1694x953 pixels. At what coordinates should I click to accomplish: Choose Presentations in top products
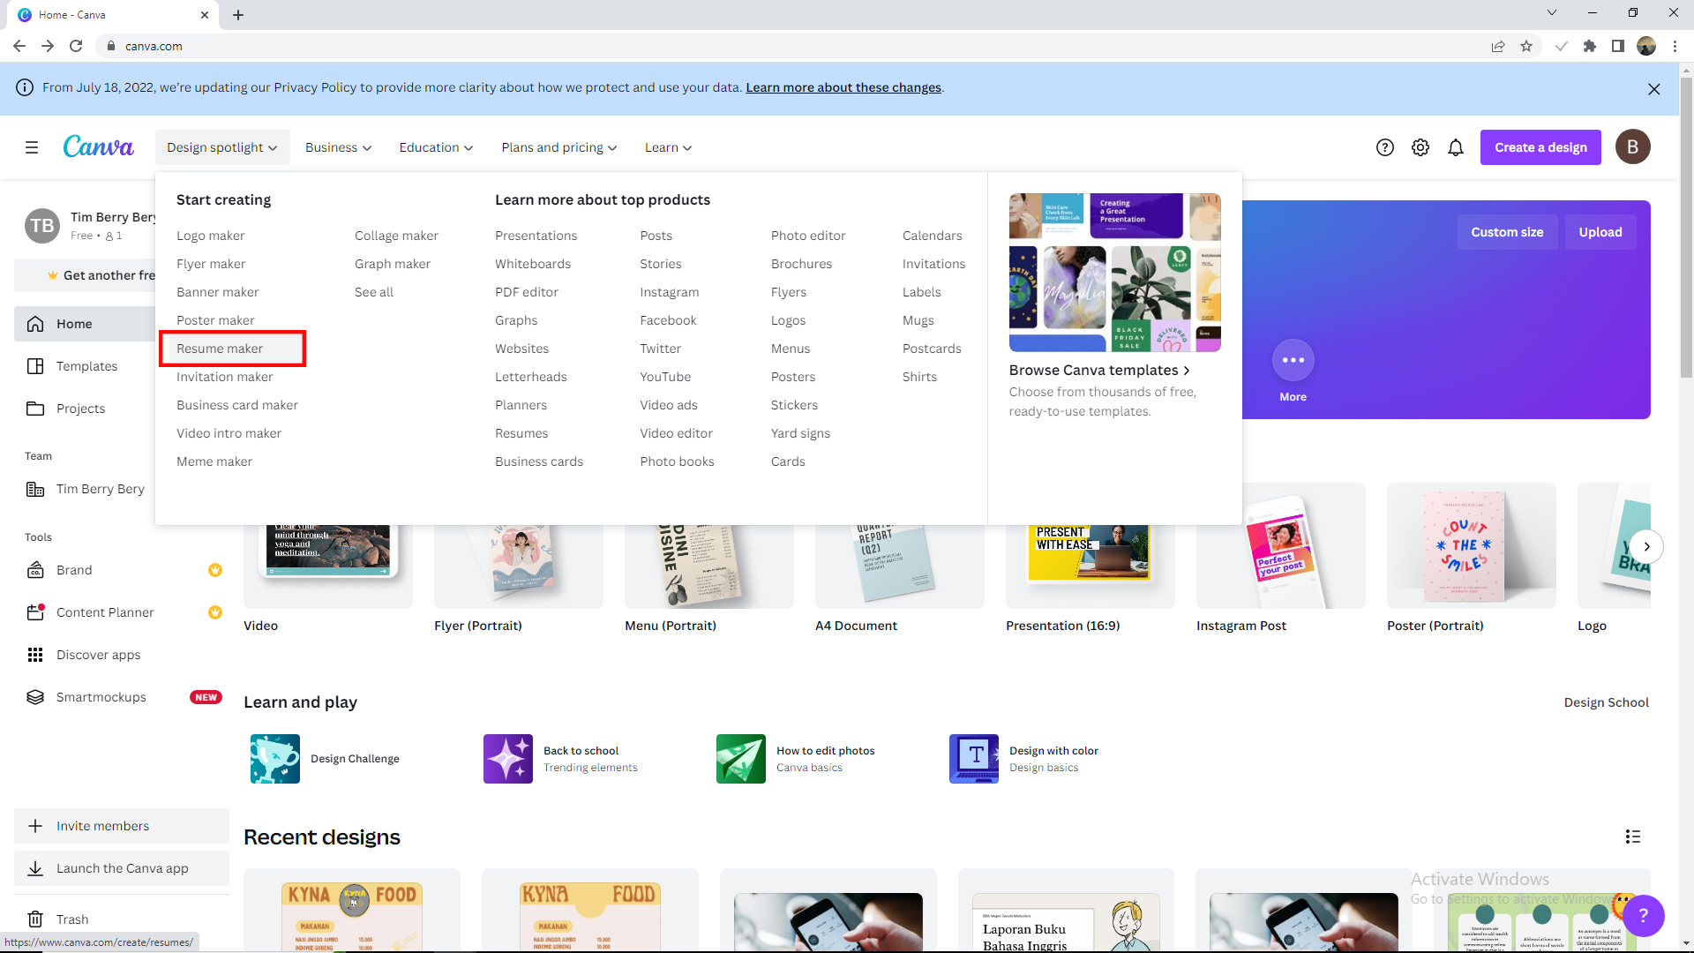point(536,236)
